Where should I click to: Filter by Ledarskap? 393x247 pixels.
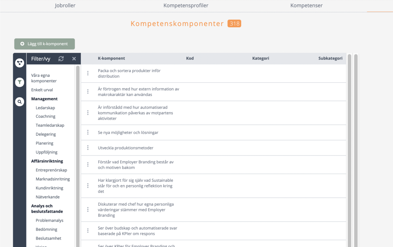45,108
